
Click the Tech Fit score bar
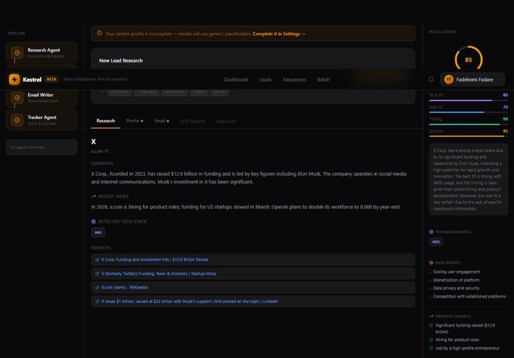point(468,100)
